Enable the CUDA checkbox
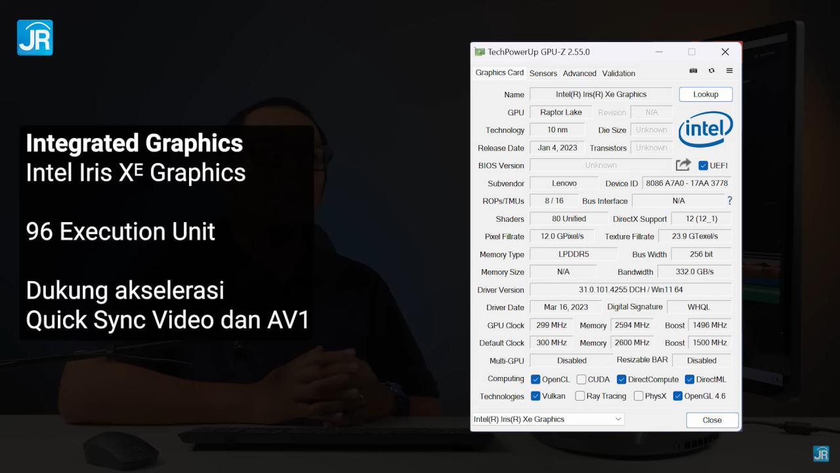 [581, 379]
